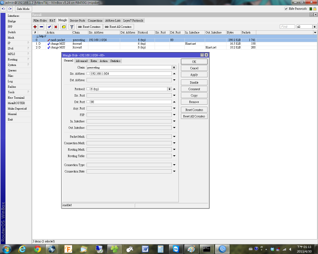Collapse the Src. Address field arrow
This screenshot has width=318, height=254.
[x=174, y=74]
